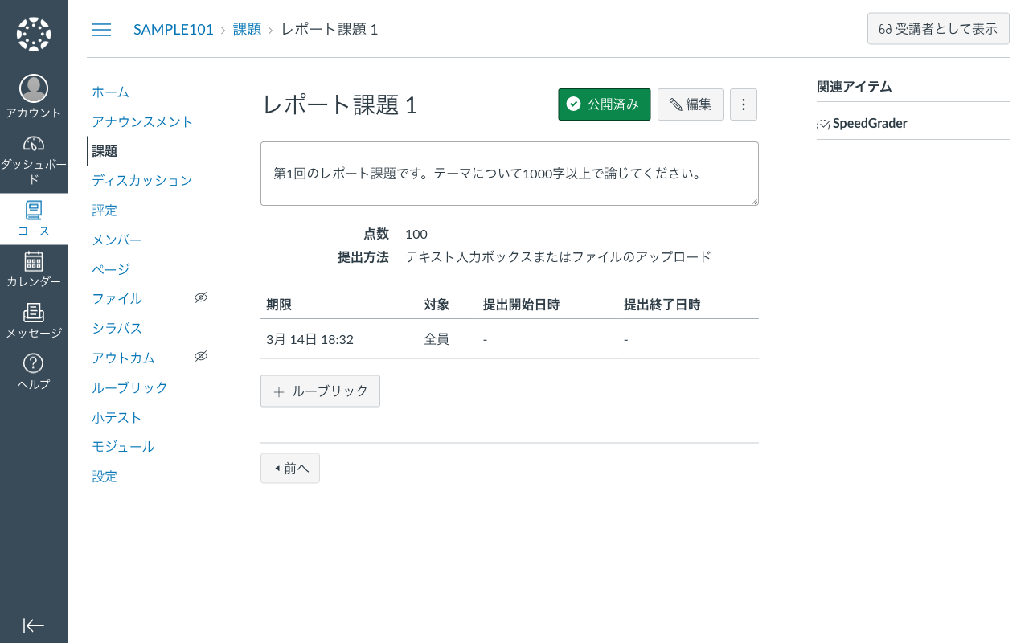Click inside the assignment description box

tap(509, 173)
